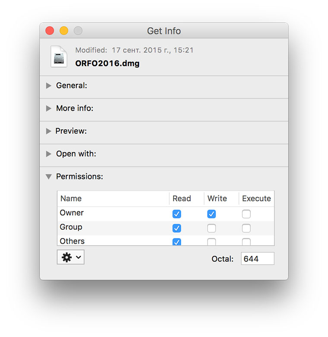This screenshot has height=337, width=328.
Task: Open the gear action menu
Action: pyautogui.click(x=71, y=257)
